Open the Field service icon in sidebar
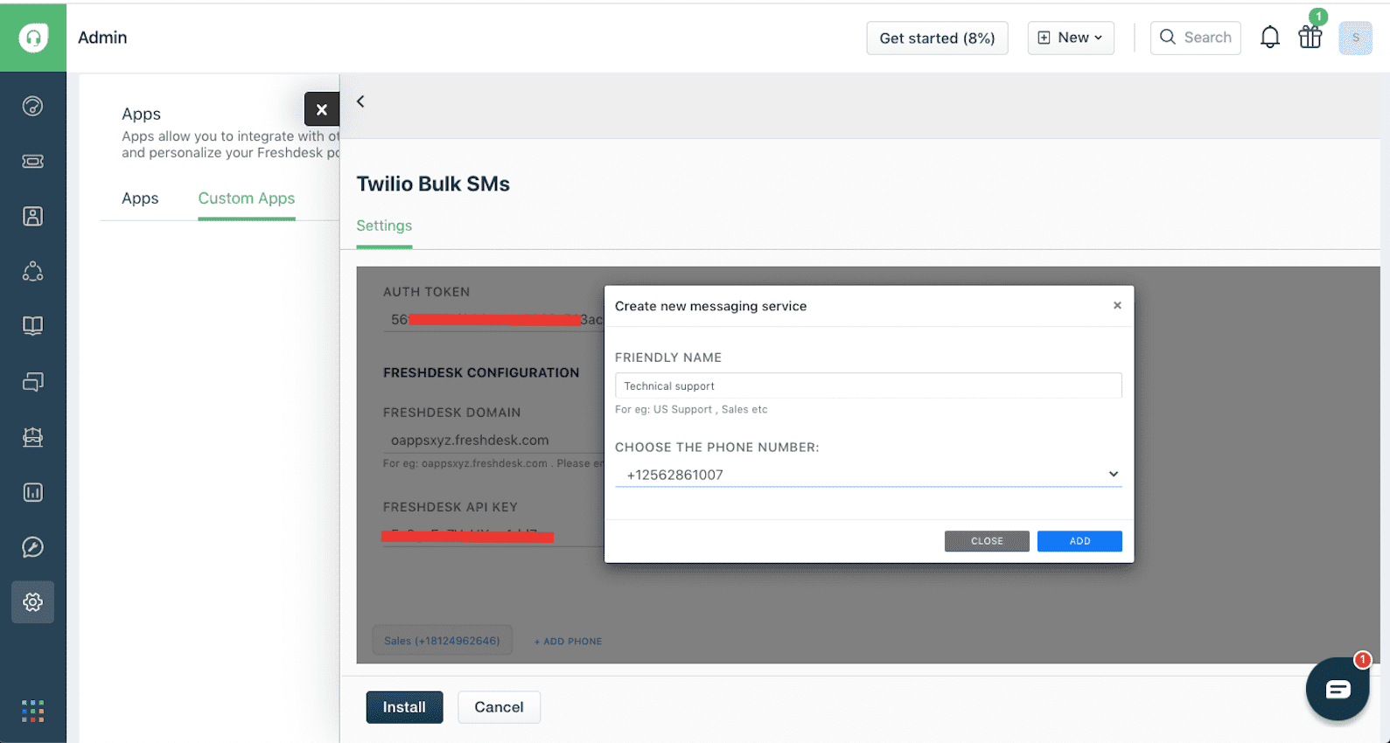Viewport: 1390px width, 743px height. tap(33, 437)
